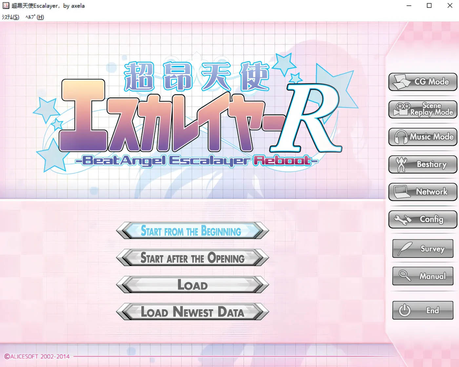Open Bestiary via the monster figure icon
The height and width of the screenshot is (367, 459).
[401, 164]
